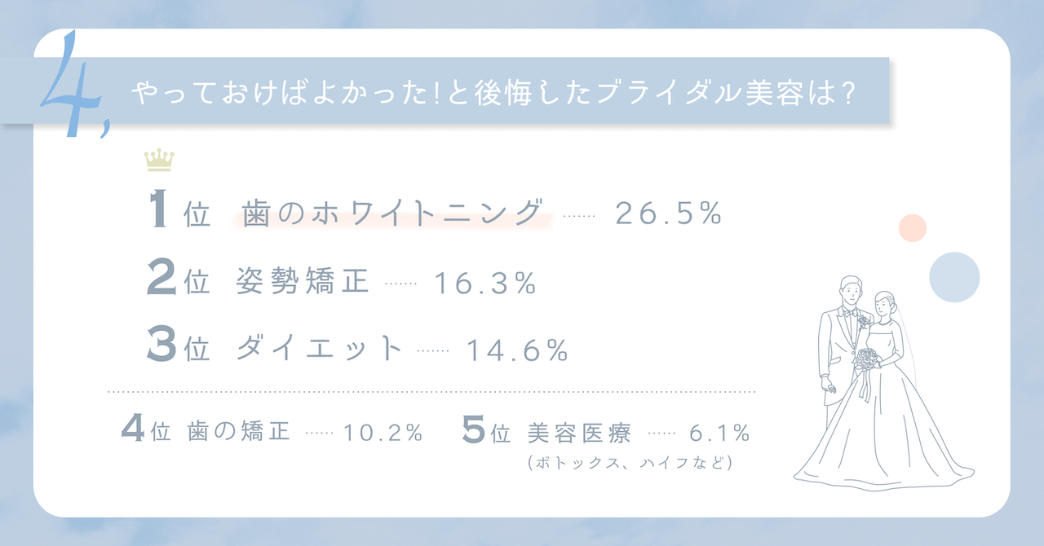Click the 16.3% percentage value

[484, 283]
